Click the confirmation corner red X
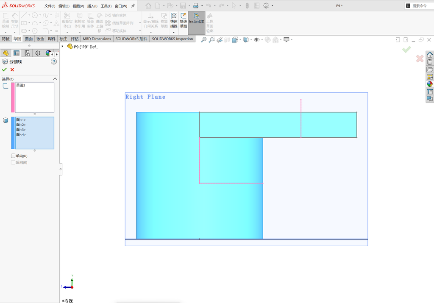 coord(420,58)
